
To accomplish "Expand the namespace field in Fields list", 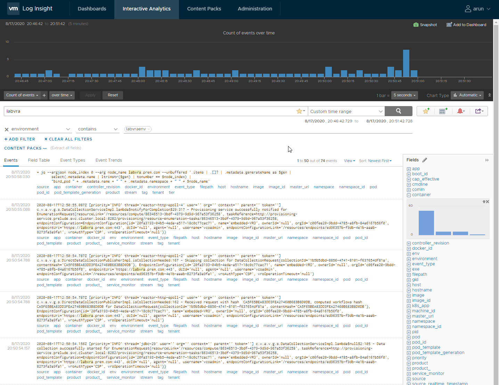I will point(409,322).
